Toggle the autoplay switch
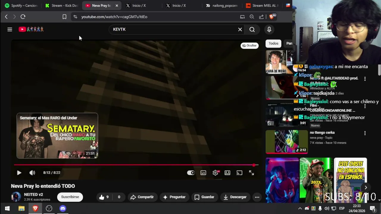The width and height of the screenshot is (381, 214). pyautogui.click(x=191, y=173)
